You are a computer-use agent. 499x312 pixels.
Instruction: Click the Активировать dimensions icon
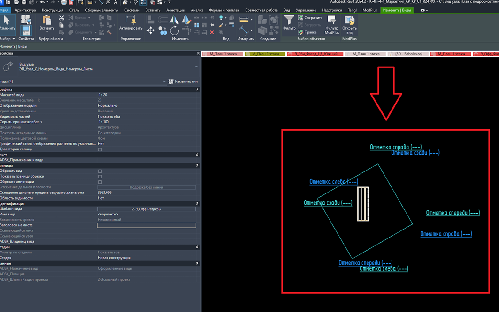[x=131, y=20]
